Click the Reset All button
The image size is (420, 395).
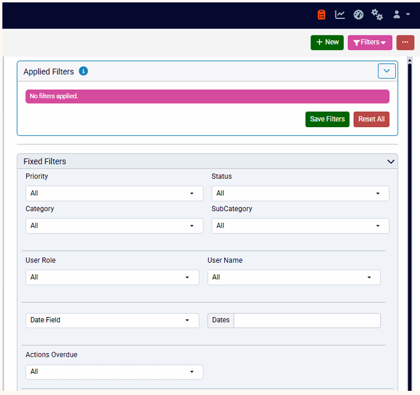tap(371, 119)
